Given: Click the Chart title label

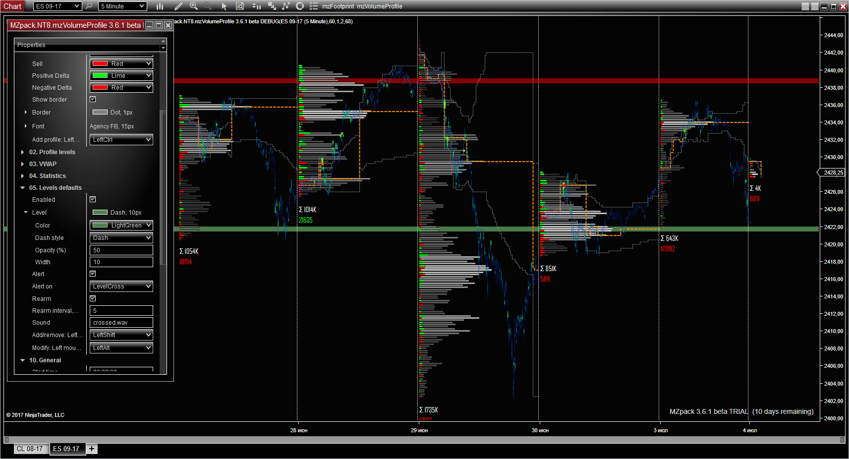Looking at the screenshot, I should click(12, 6).
